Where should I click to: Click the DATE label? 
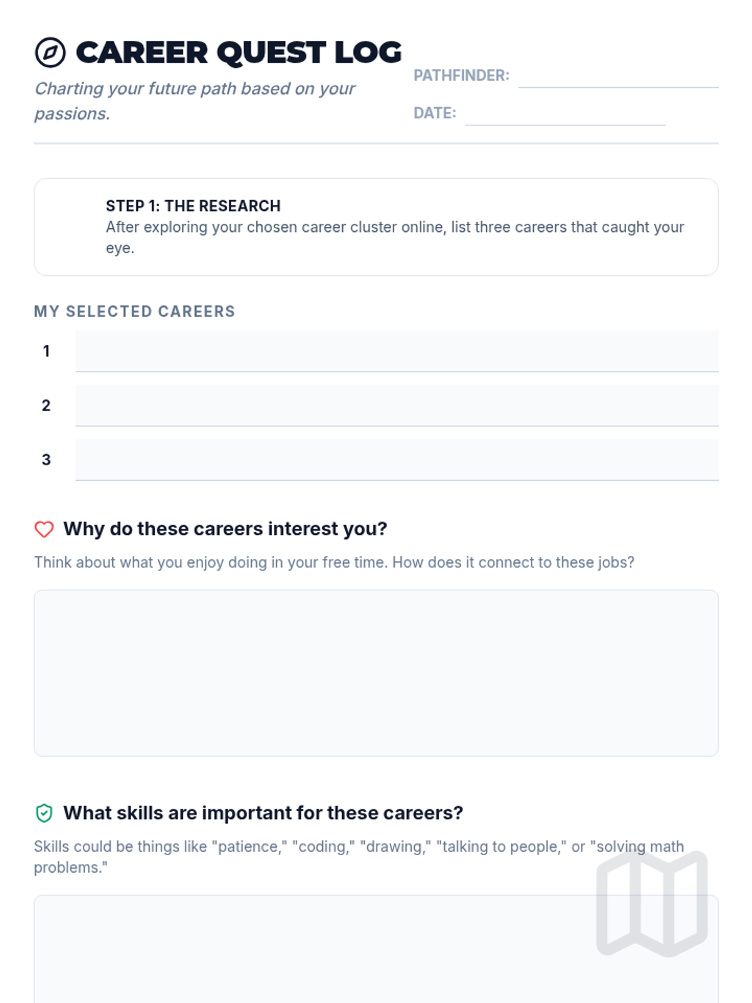click(434, 113)
